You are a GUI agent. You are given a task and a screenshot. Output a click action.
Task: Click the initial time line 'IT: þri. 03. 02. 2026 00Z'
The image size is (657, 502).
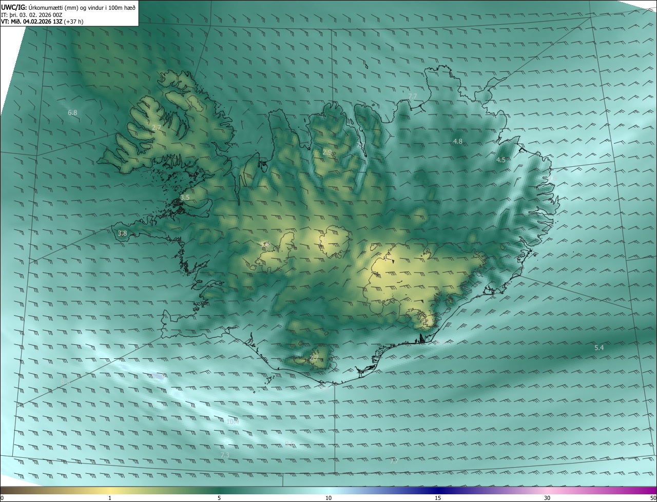pos(32,15)
